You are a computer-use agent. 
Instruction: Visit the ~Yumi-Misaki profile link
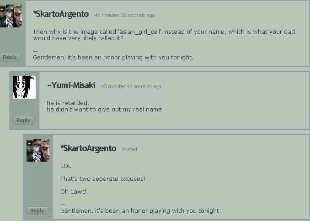point(71,85)
